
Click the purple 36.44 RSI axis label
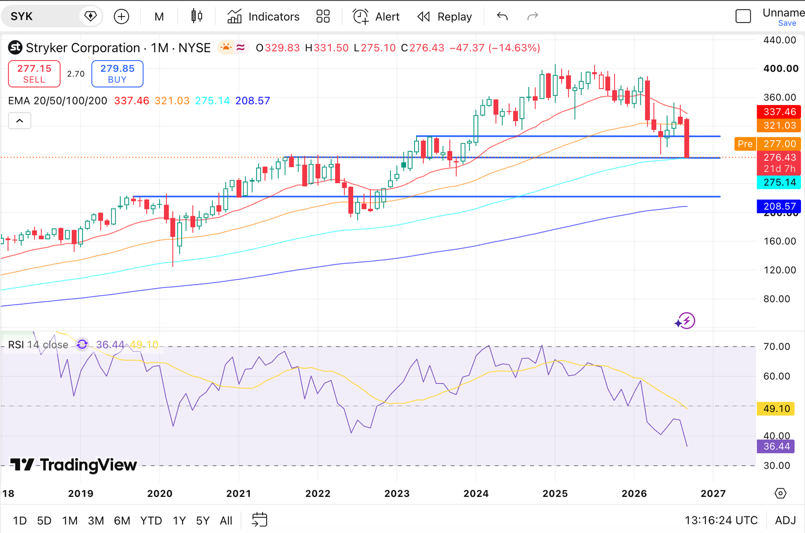tap(776, 446)
